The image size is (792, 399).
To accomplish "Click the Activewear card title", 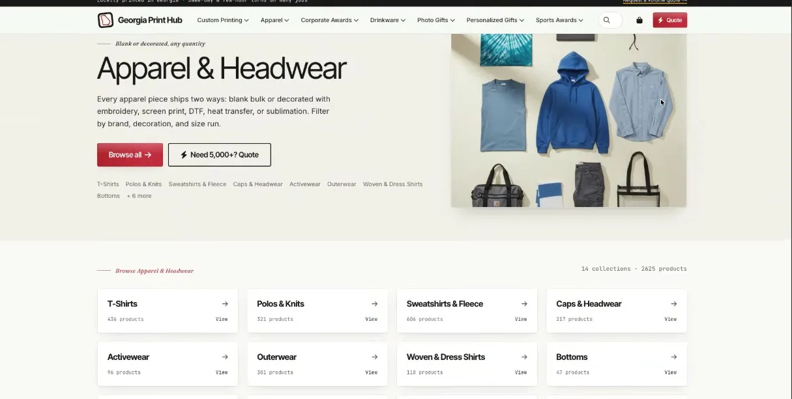I will pos(128,357).
